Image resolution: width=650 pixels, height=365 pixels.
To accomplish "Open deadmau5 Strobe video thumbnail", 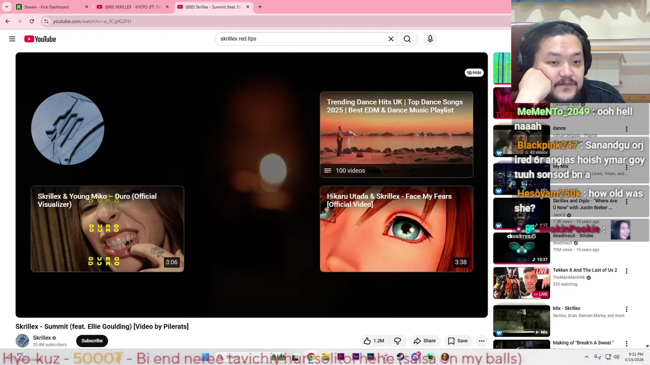I will tap(522, 248).
